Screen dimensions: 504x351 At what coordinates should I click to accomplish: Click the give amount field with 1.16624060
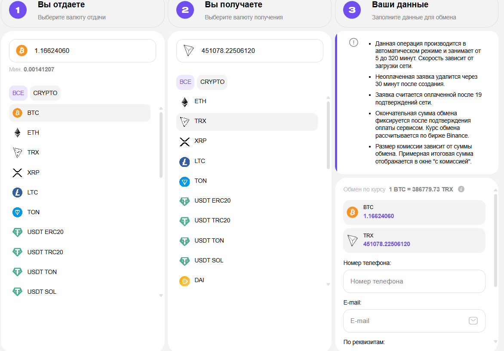[90, 51]
